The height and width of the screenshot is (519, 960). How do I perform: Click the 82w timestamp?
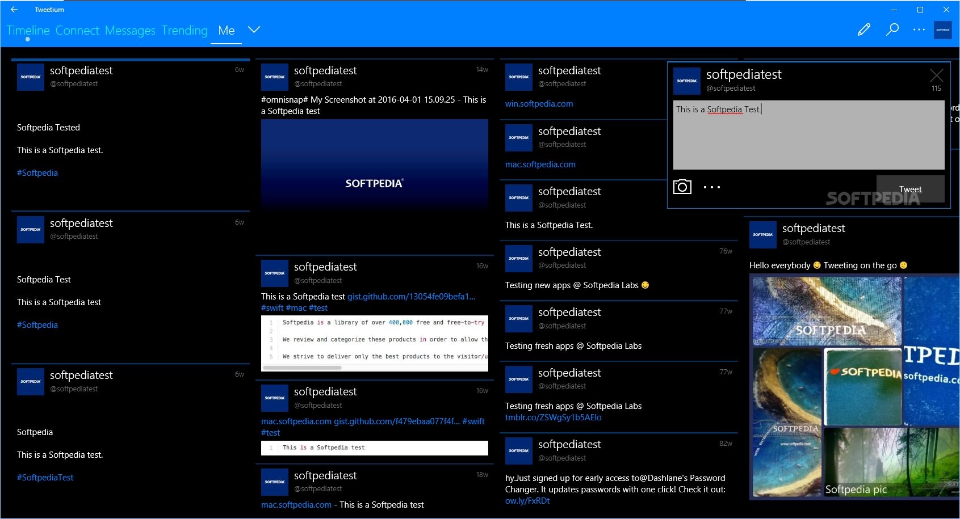tap(726, 444)
